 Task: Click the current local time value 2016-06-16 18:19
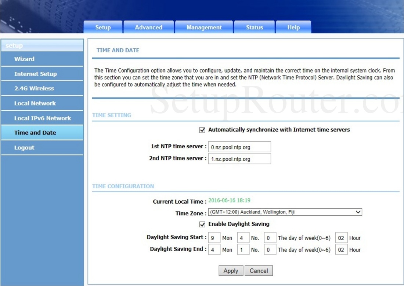click(229, 200)
